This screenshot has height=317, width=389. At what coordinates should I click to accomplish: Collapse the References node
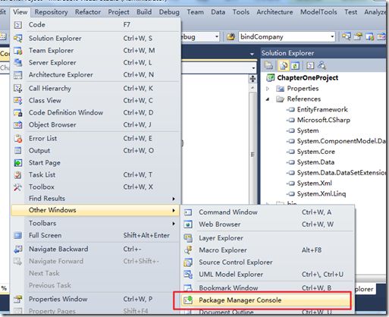click(268, 99)
